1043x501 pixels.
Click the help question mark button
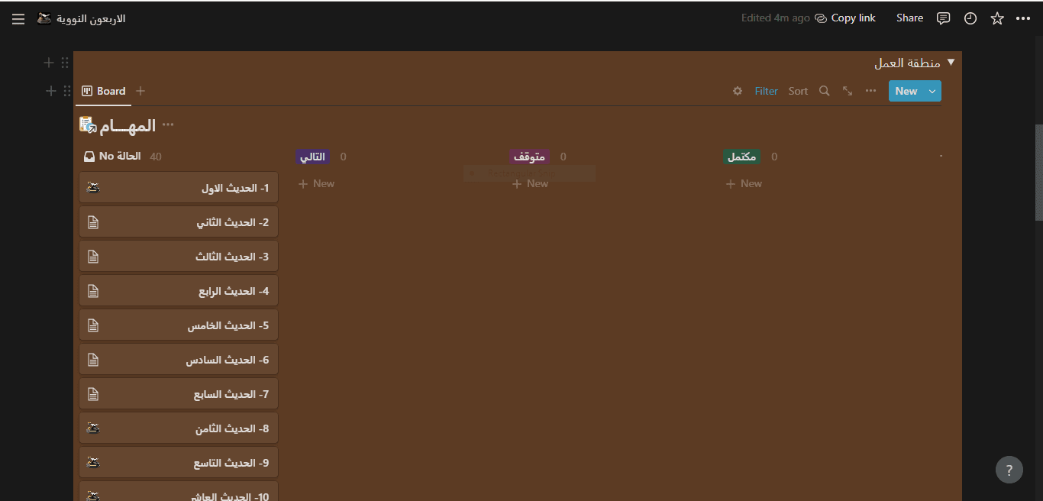tap(1009, 470)
